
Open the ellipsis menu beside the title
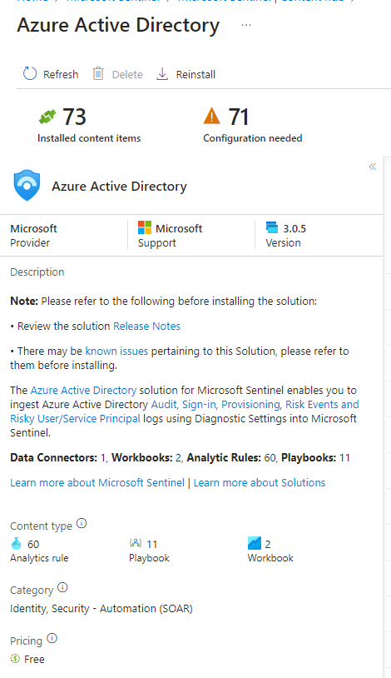click(x=246, y=25)
